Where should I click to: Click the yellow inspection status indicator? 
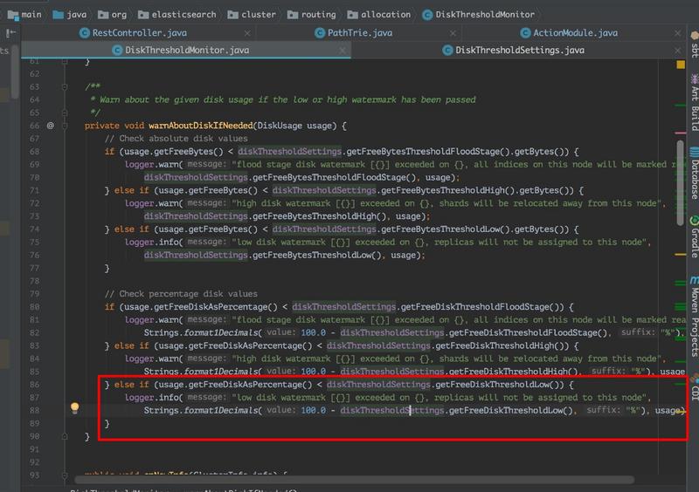681,65
